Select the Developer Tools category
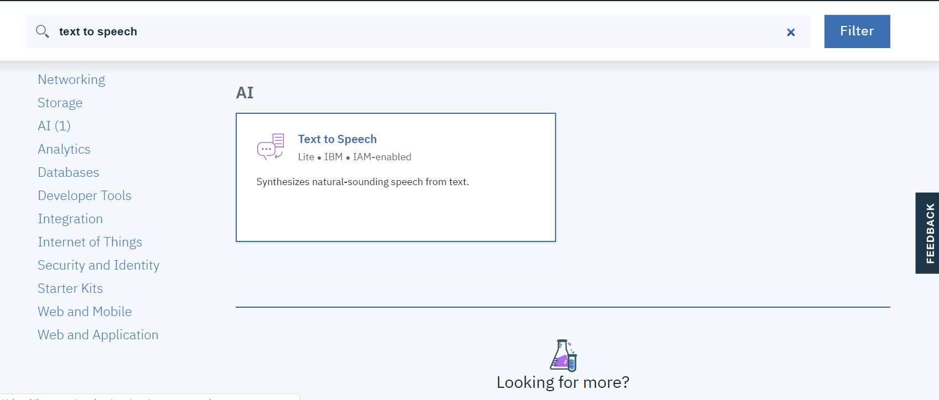Image resolution: width=939 pixels, height=400 pixels. point(84,196)
